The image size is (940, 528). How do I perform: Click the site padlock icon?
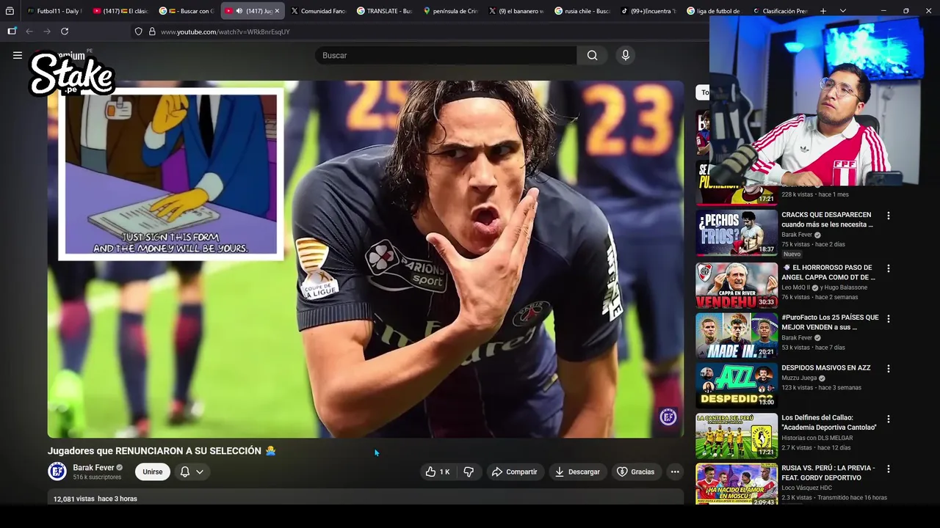(152, 32)
